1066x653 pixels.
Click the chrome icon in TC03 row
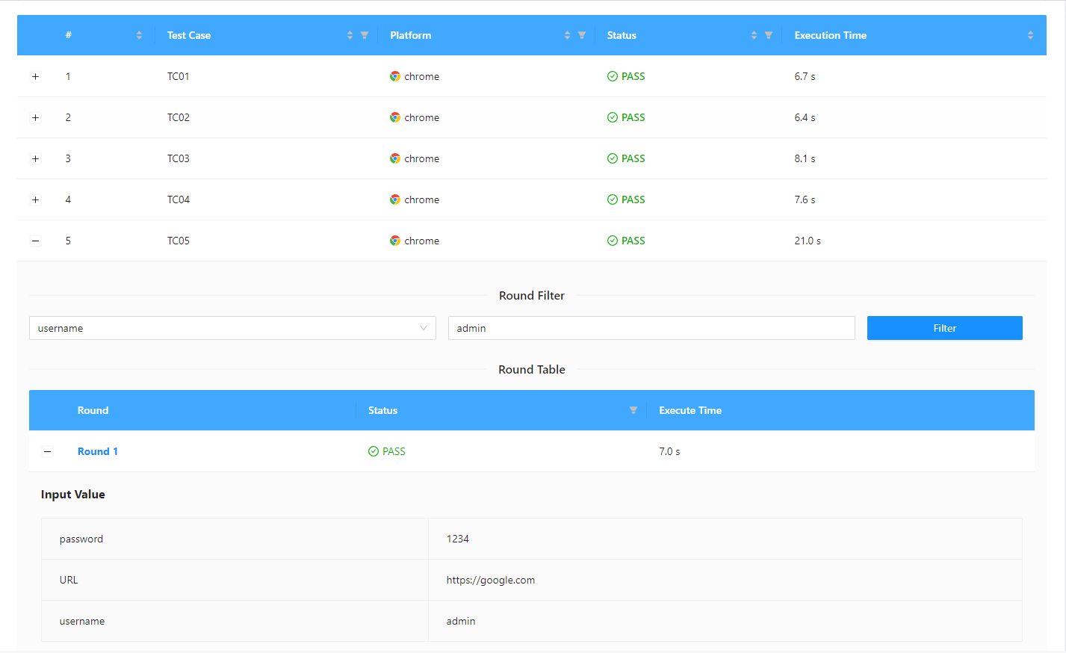395,158
